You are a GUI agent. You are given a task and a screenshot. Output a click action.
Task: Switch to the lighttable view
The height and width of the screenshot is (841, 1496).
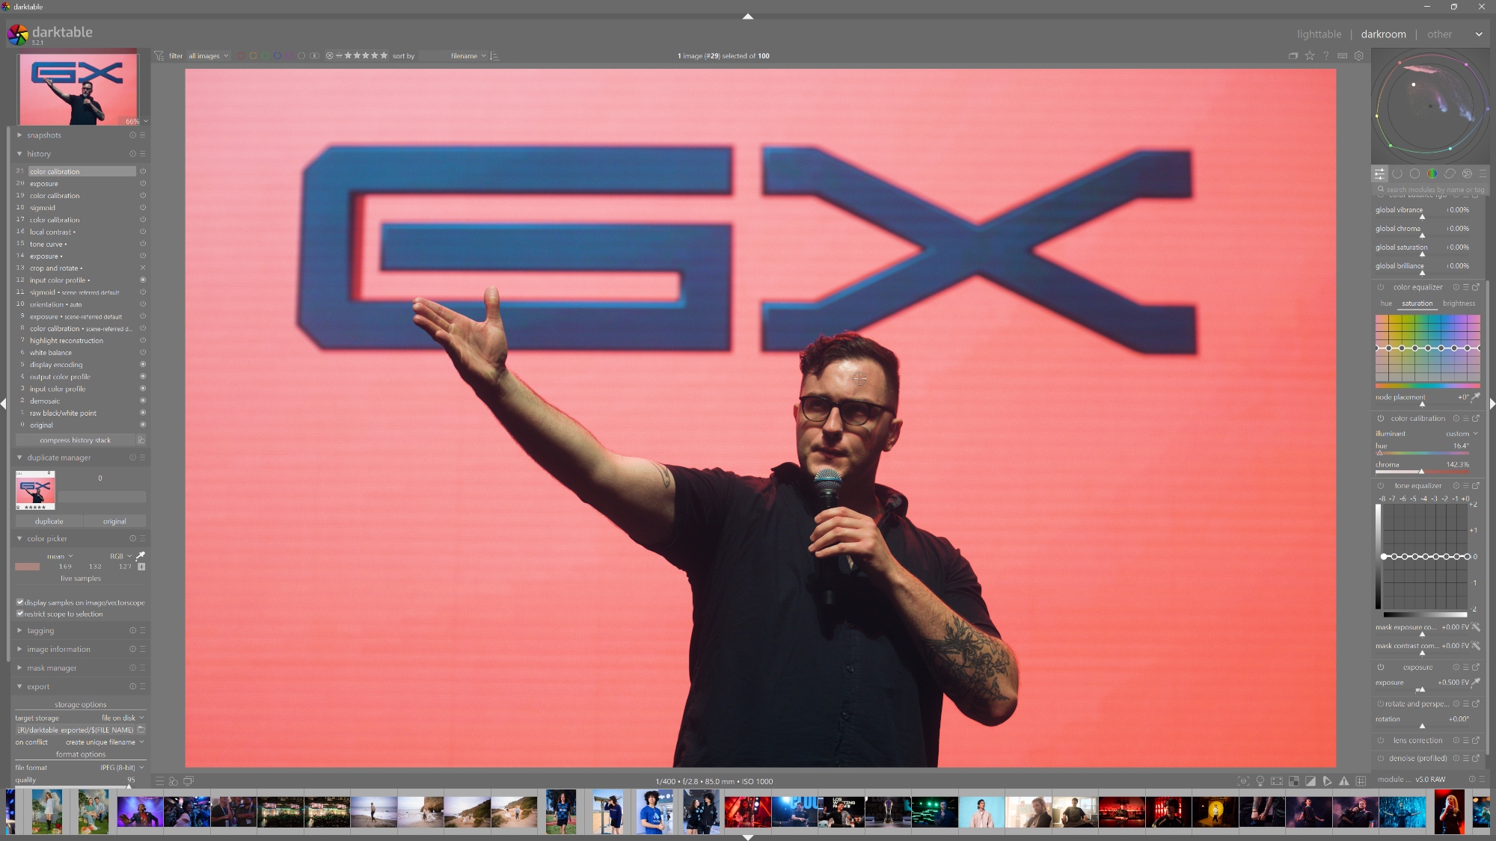(1319, 34)
